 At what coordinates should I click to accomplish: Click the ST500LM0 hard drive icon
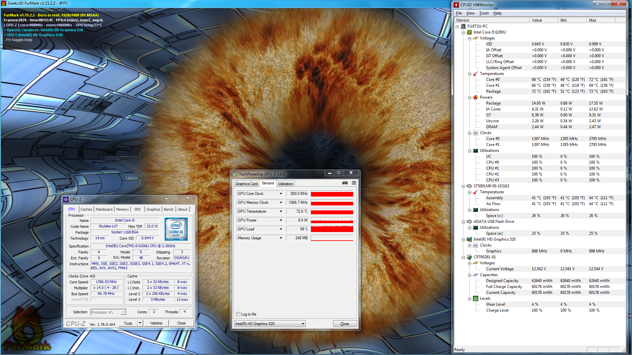(x=469, y=186)
